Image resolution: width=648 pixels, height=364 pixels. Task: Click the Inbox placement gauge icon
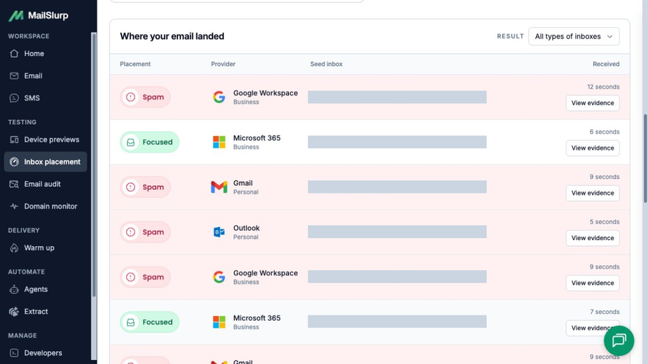[x=14, y=162]
